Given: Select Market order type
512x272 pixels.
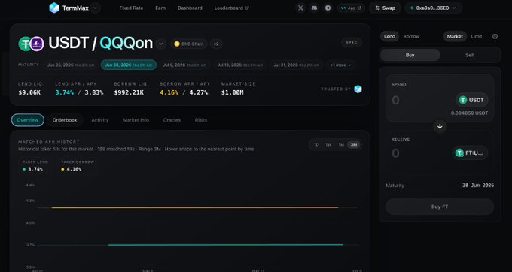Looking at the screenshot, I should point(455,37).
